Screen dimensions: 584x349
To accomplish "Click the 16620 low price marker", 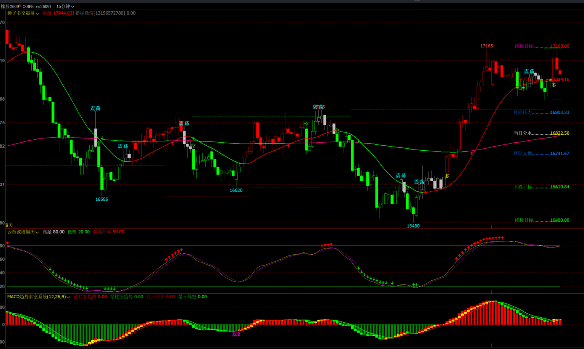I will pyautogui.click(x=236, y=190).
